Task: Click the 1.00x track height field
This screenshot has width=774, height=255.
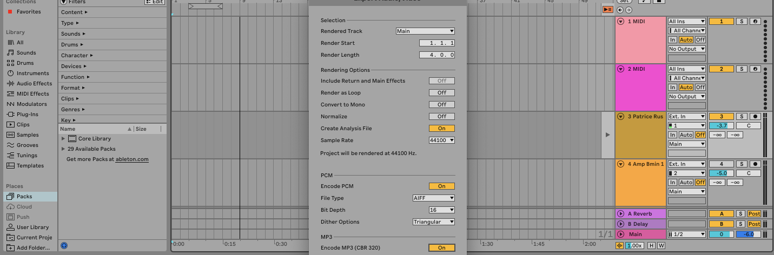Action: point(635,245)
